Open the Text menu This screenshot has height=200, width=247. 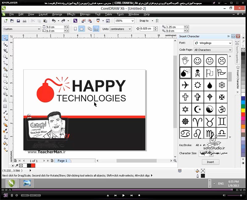98,14
